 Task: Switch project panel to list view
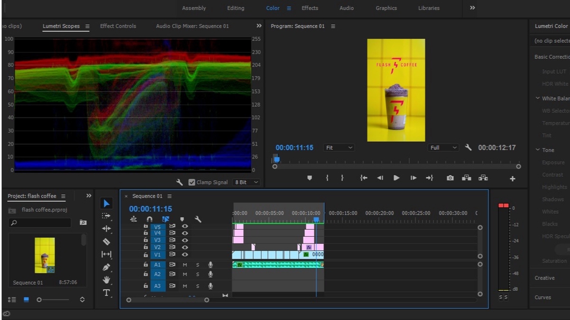[12, 300]
